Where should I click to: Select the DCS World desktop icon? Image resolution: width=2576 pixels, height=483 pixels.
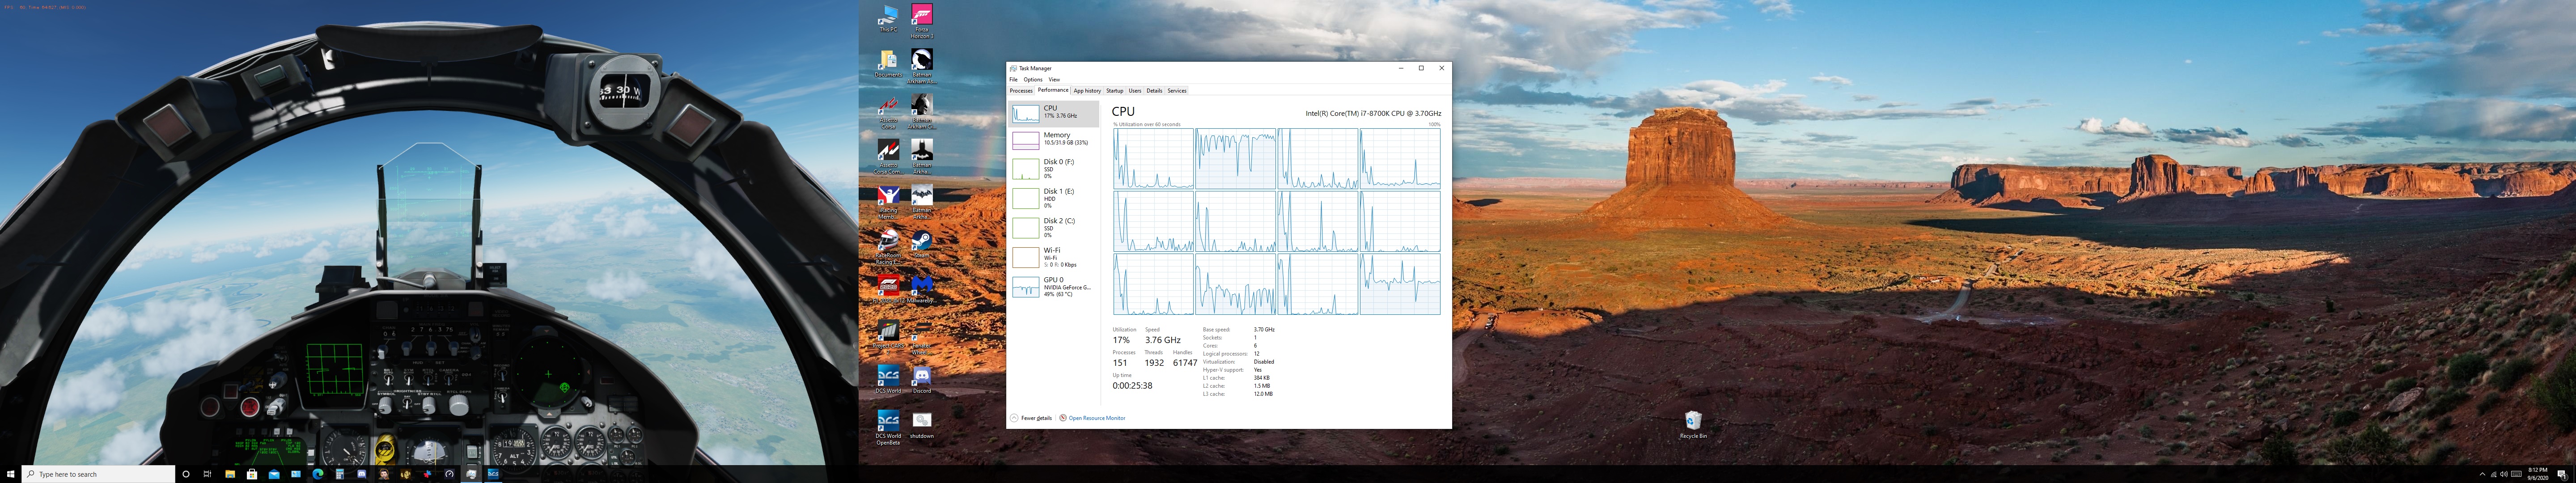click(888, 379)
